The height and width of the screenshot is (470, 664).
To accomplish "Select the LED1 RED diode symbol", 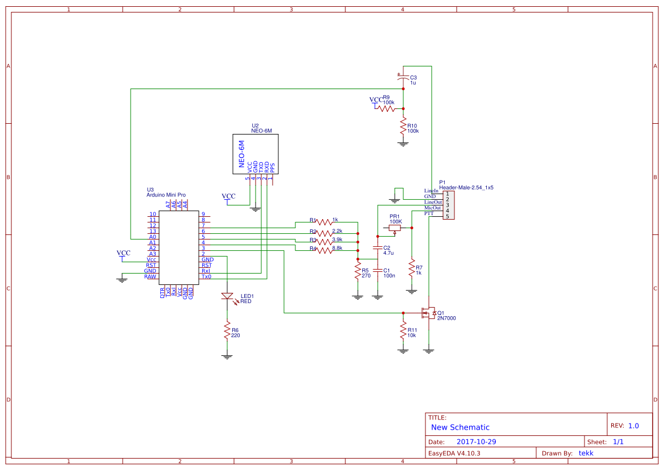I will 228,296.
